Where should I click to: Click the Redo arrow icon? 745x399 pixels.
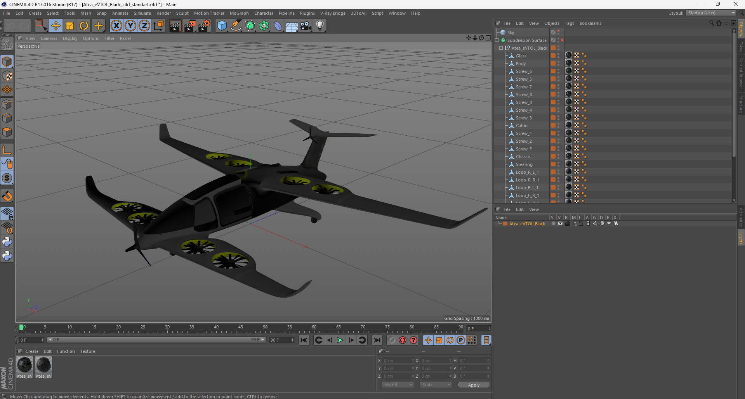point(24,26)
